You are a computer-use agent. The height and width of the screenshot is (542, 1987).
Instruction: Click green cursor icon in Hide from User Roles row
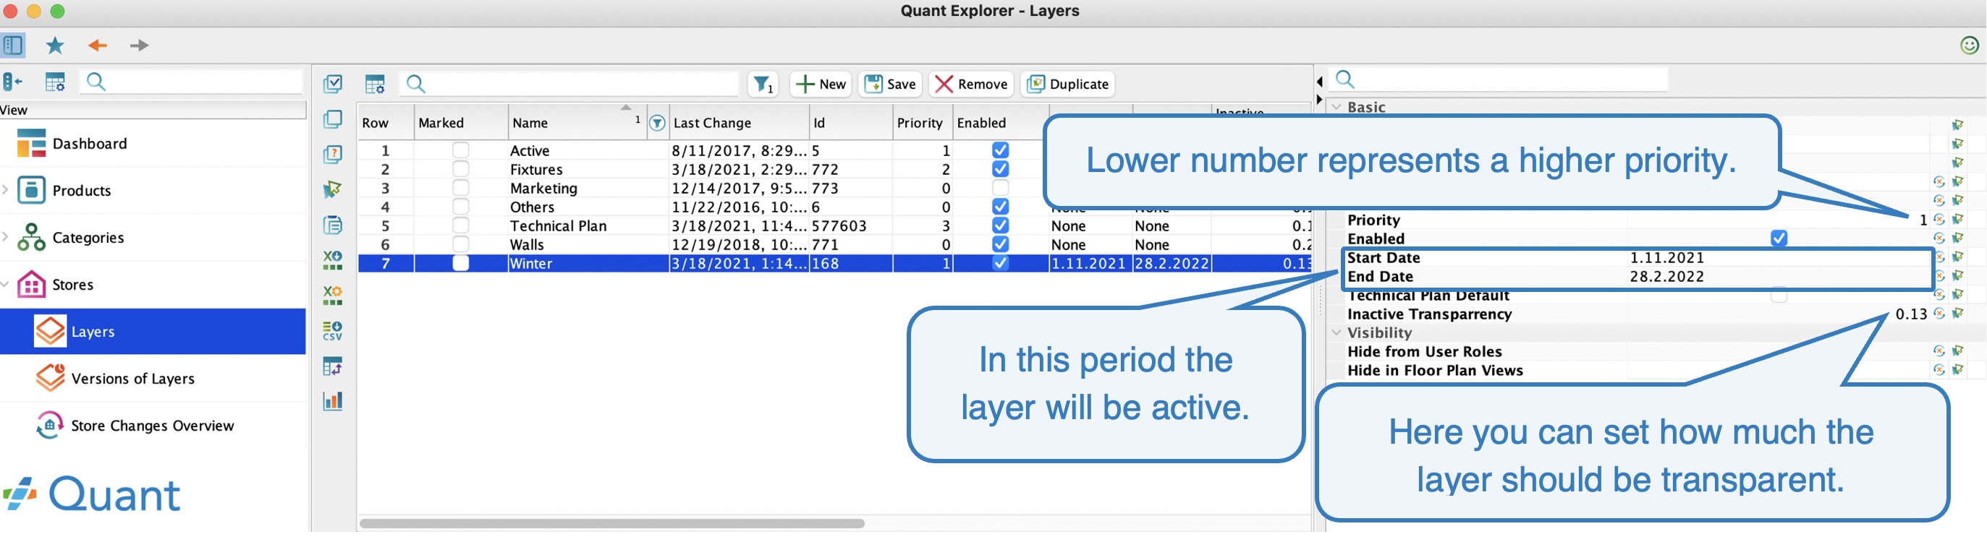click(1957, 352)
